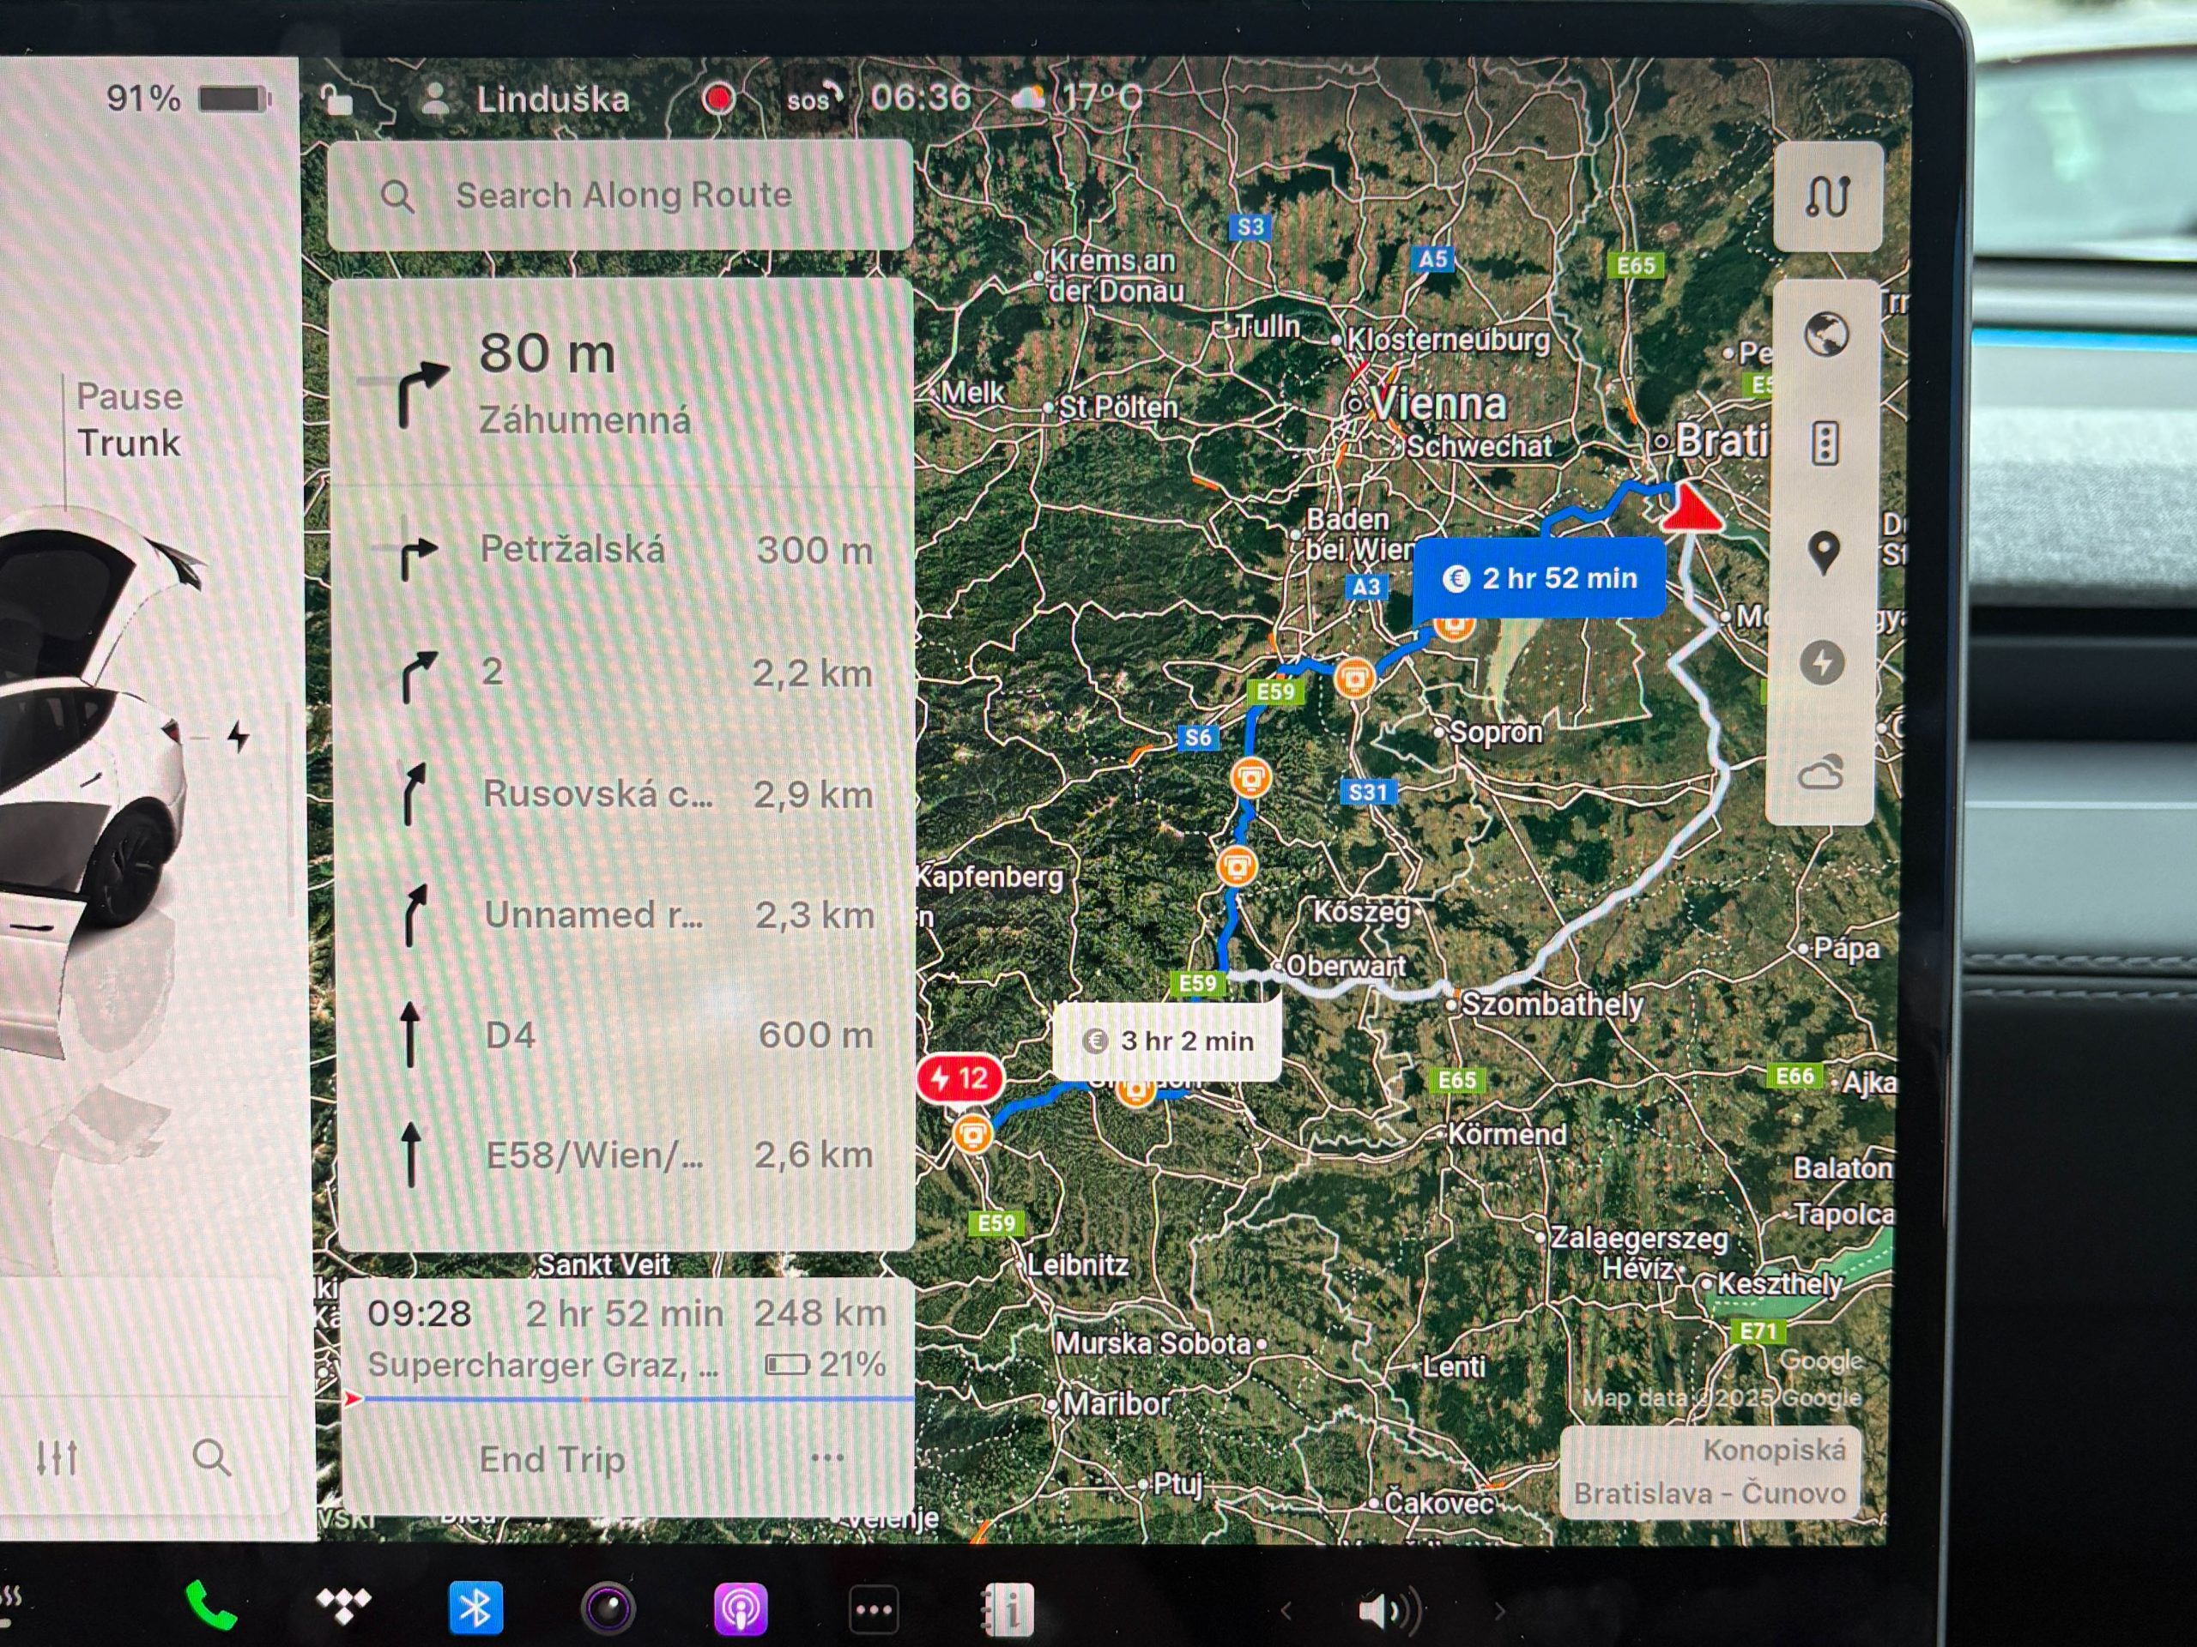The image size is (2197, 1647).
Task: Tap the Szombathely city label
Action: click(x=1552, y=1004)
